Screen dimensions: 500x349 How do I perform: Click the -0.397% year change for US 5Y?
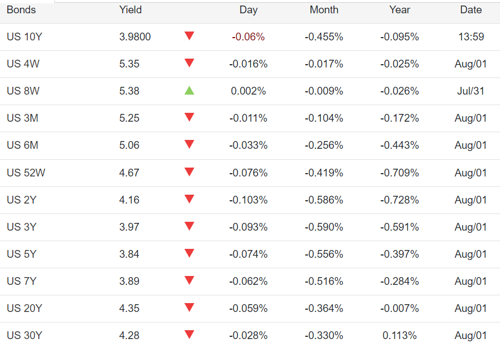click(399, 254)
